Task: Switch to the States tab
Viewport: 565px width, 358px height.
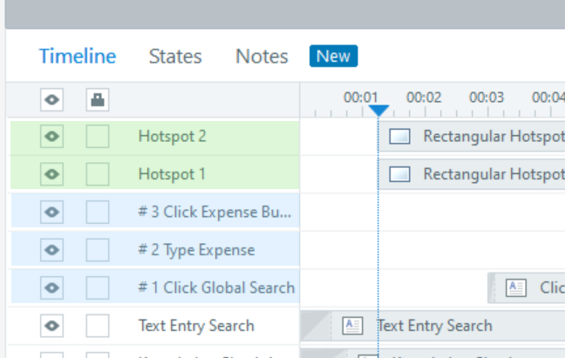Action: (x=175, y=57)
